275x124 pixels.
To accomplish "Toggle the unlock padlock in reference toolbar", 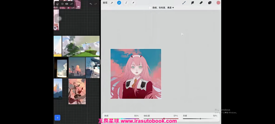I will pos(71,4).
